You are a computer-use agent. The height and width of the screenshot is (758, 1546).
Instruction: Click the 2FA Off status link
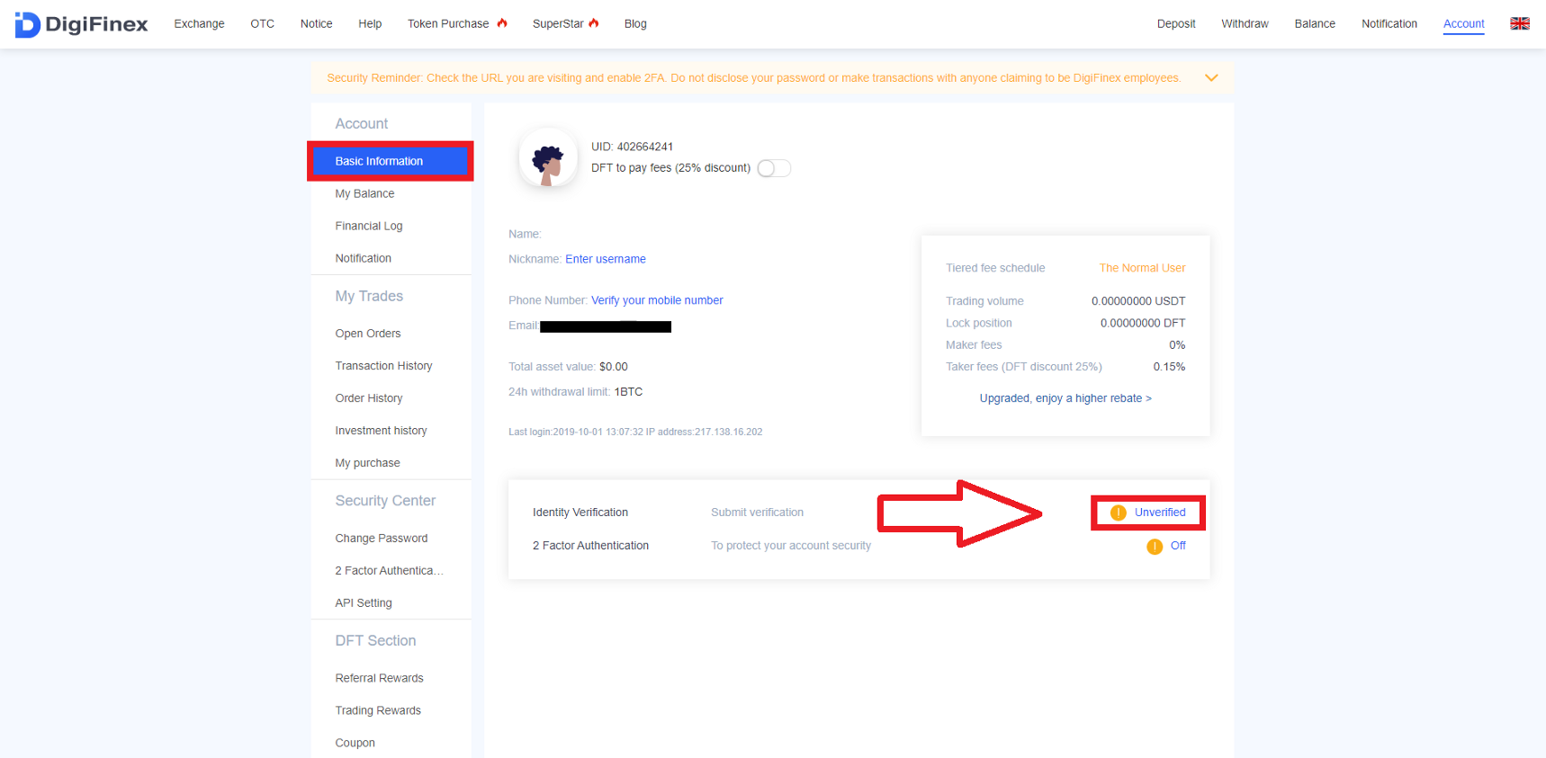point(1178,546)
